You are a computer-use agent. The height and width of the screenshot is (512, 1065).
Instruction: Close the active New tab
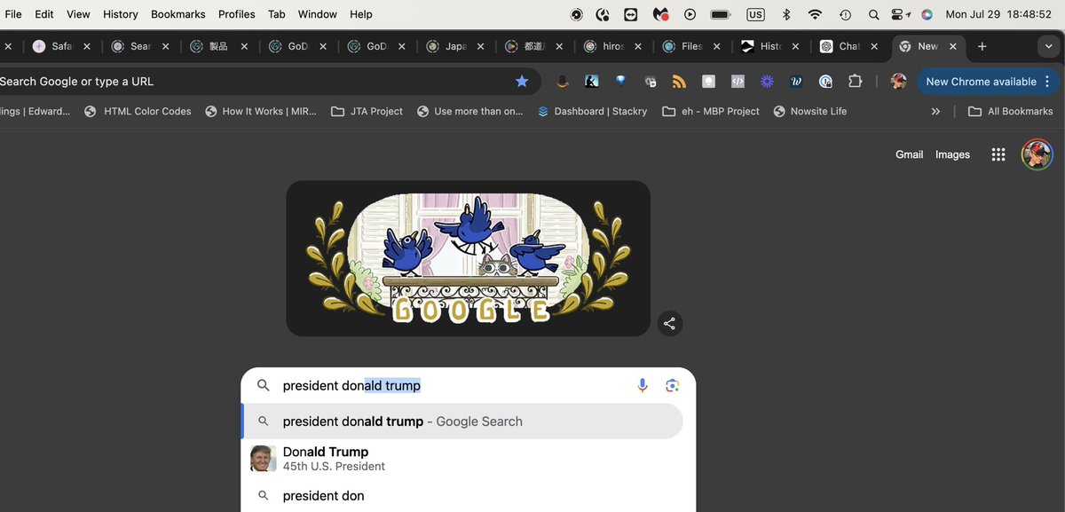(x=953, y=46)
